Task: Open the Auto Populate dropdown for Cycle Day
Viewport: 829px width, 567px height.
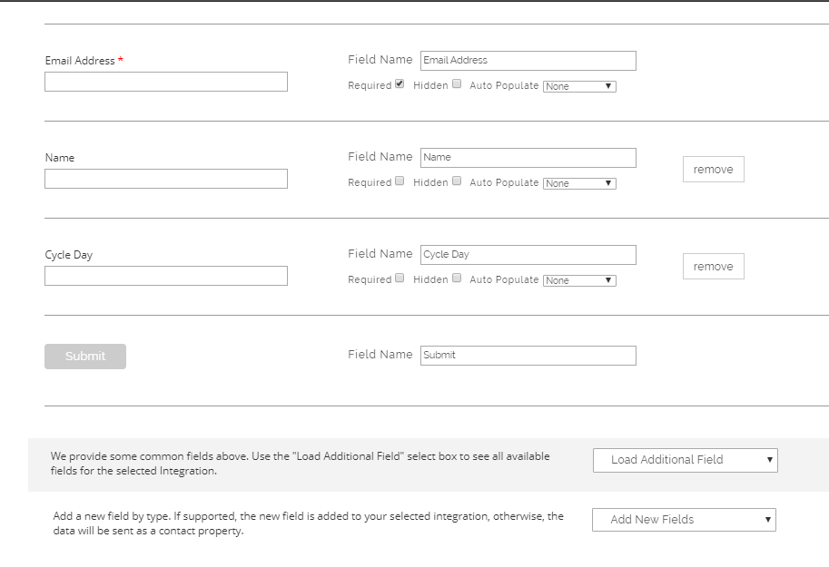Action: 579,279
